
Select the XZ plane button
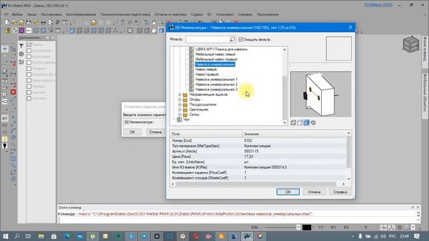point(5,125)
